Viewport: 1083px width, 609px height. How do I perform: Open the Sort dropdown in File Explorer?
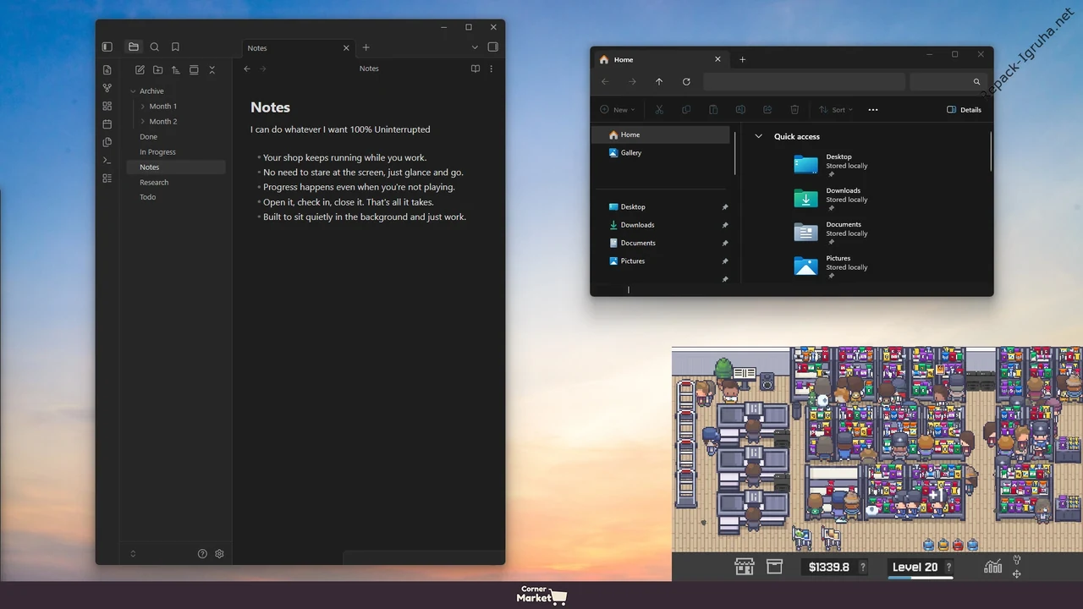(836, 110)
